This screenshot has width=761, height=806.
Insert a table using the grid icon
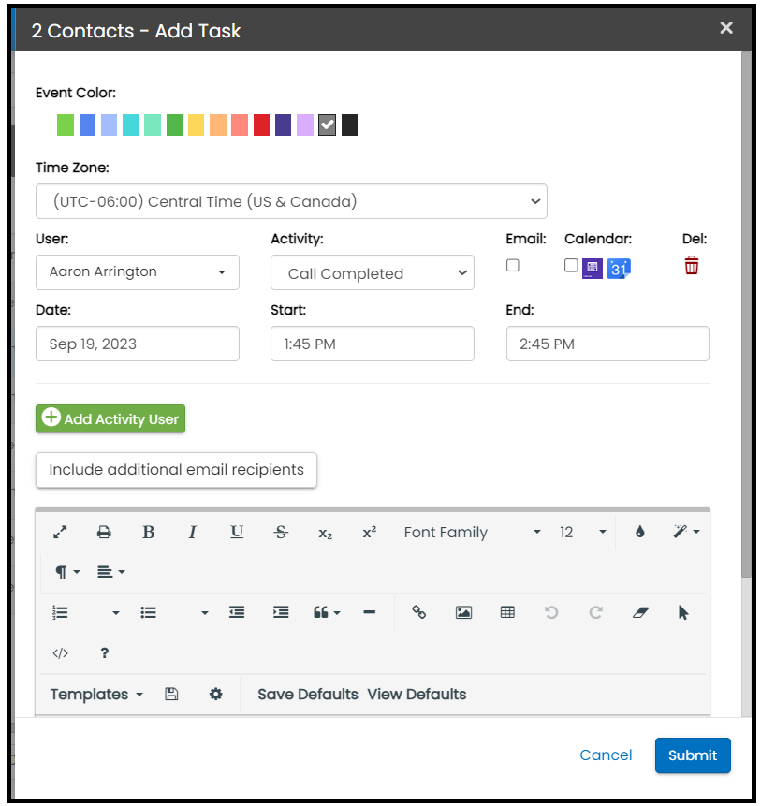point(507,612)
